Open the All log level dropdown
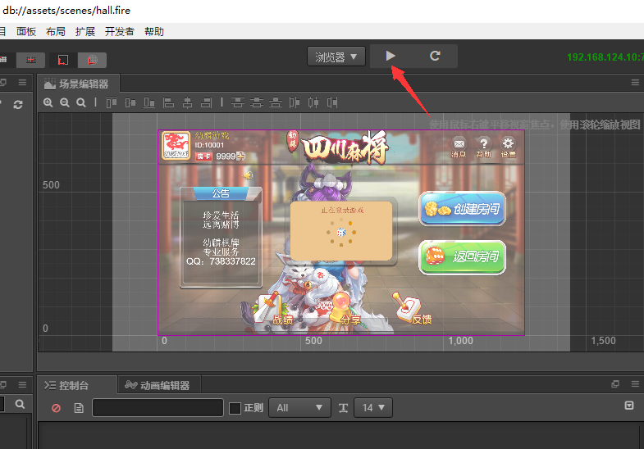 pyautogui.click(x=299, y=408)
